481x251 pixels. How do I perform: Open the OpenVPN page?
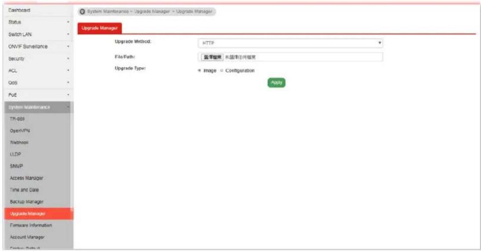[37, 131]
